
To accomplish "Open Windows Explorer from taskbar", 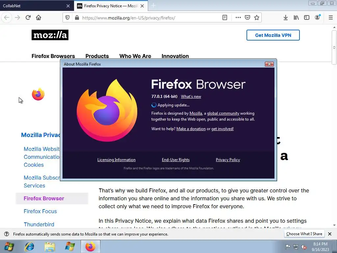I will click(50, 246).
